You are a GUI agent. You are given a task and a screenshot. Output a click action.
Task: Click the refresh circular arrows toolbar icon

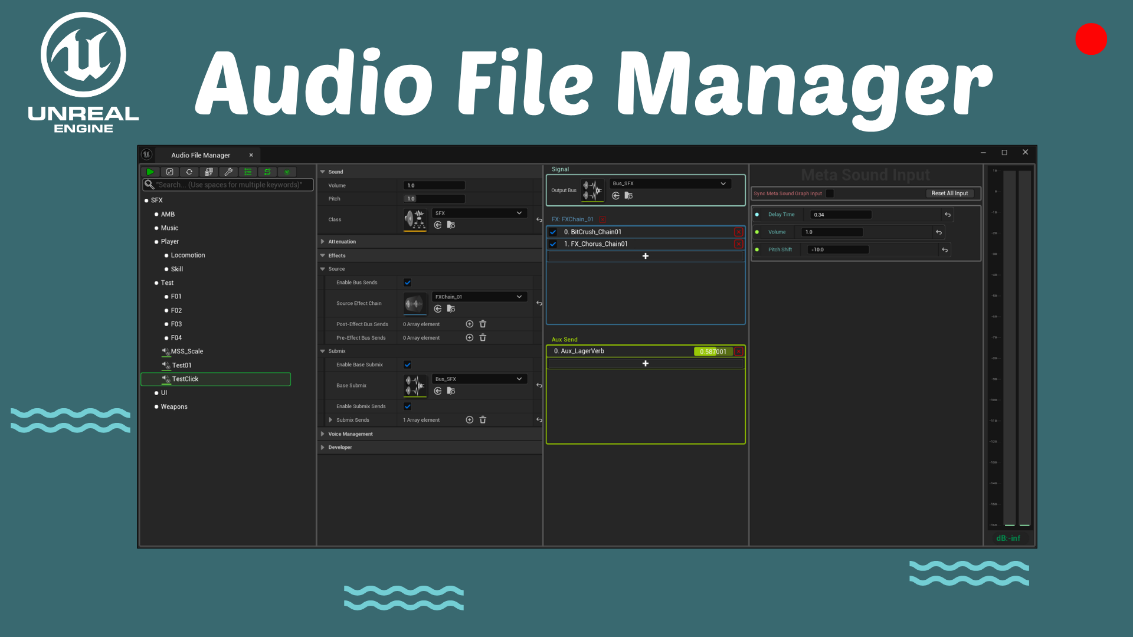(189, 172)
